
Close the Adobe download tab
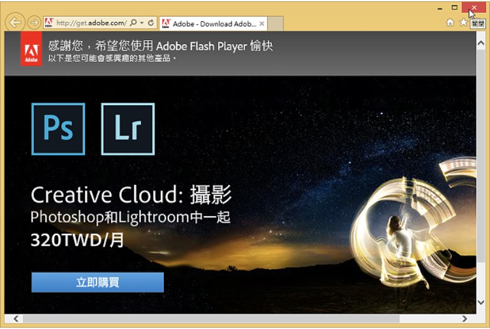click(262, 24)
